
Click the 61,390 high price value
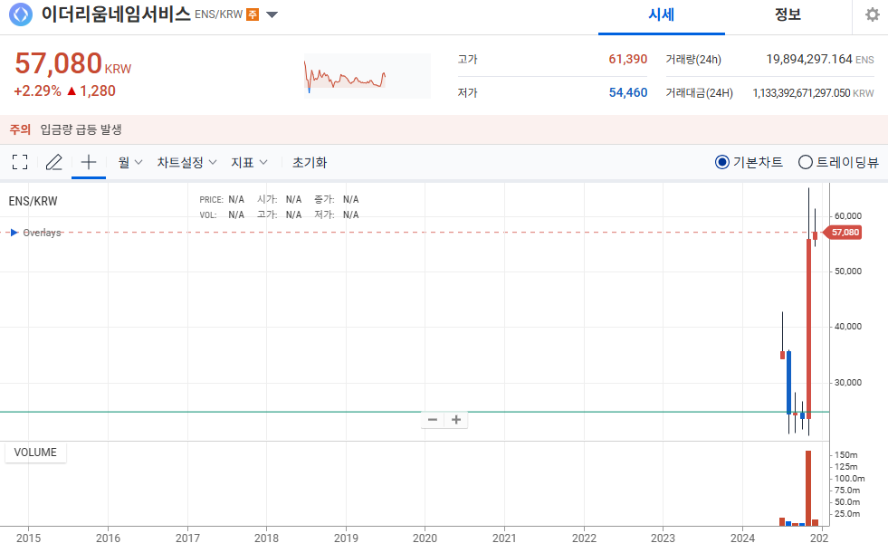coord(627,59)
